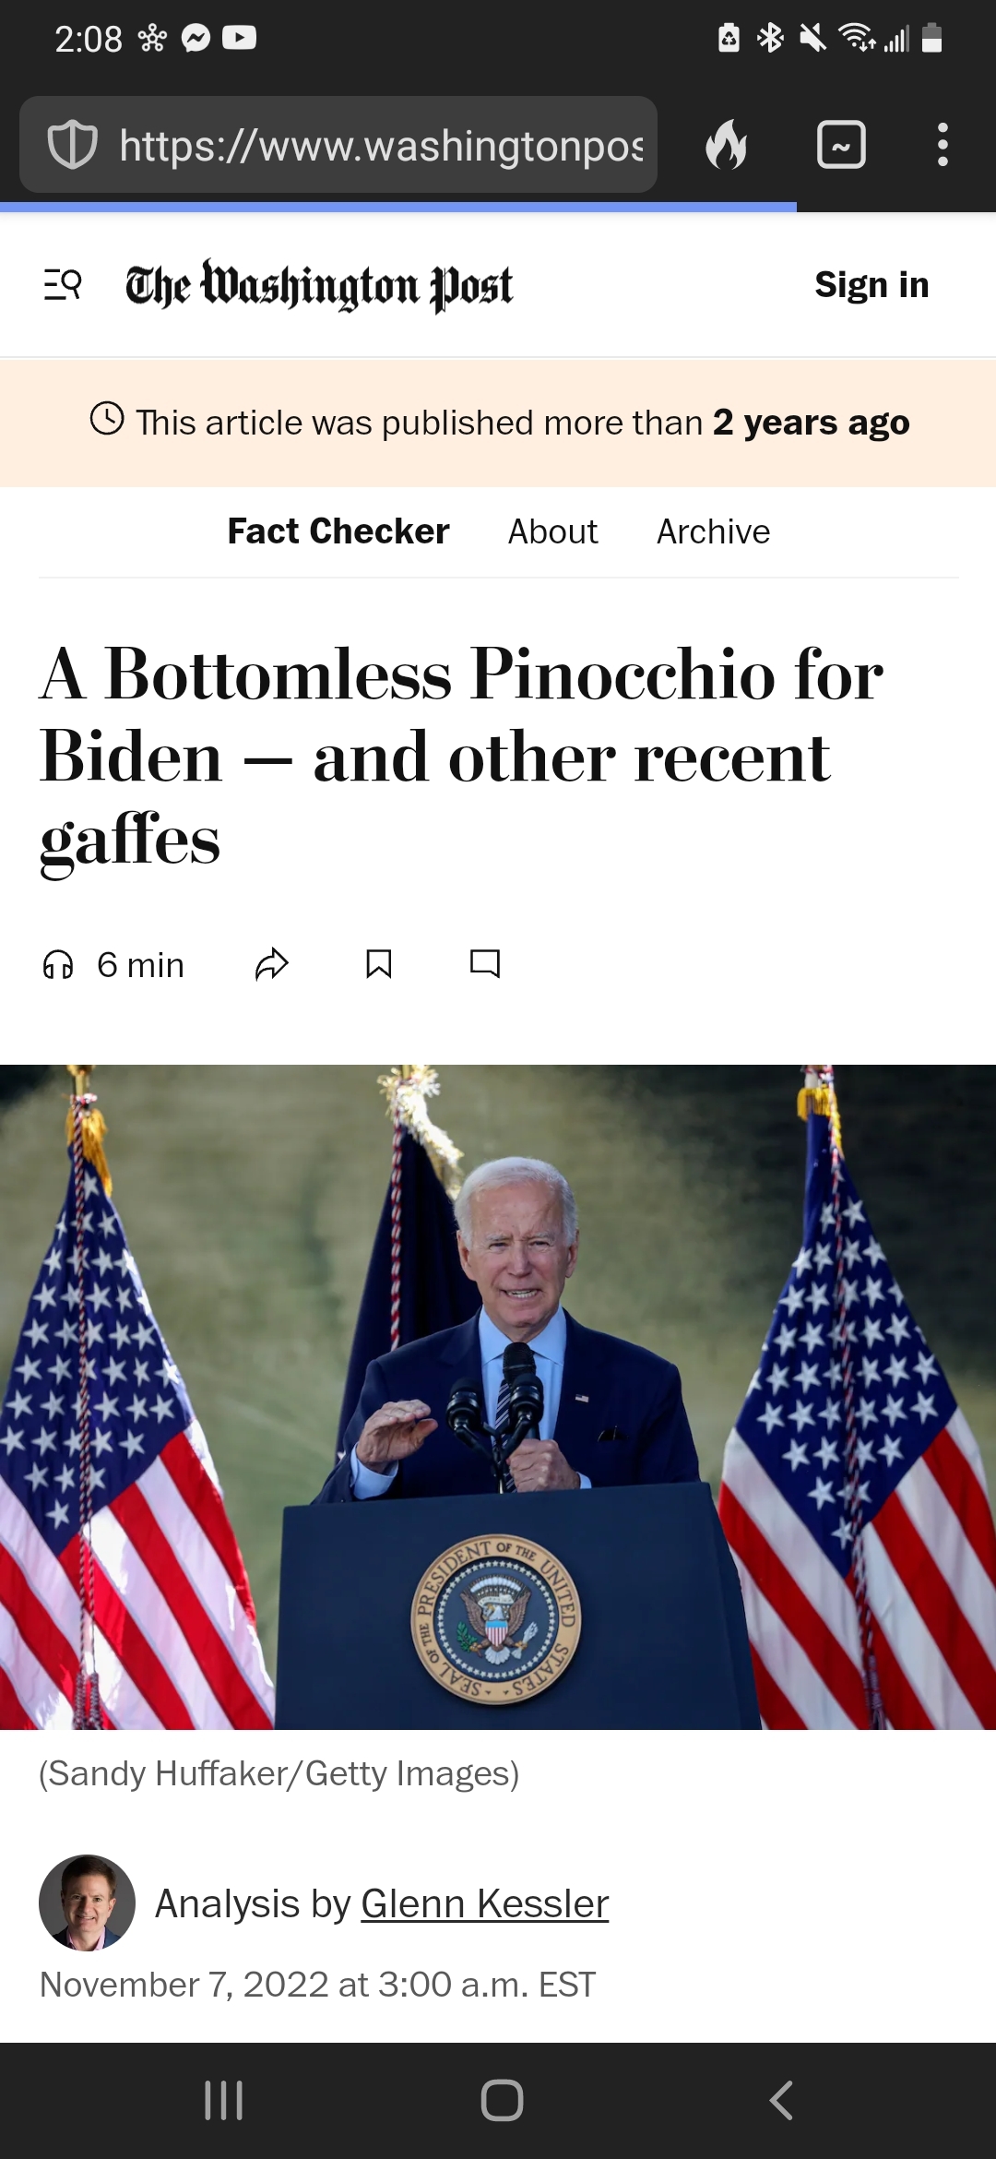Screen dimensions: 996x2159
Task: Open the tracking protection shield icon
Action: pyautogui.click(x=72, y=145)
